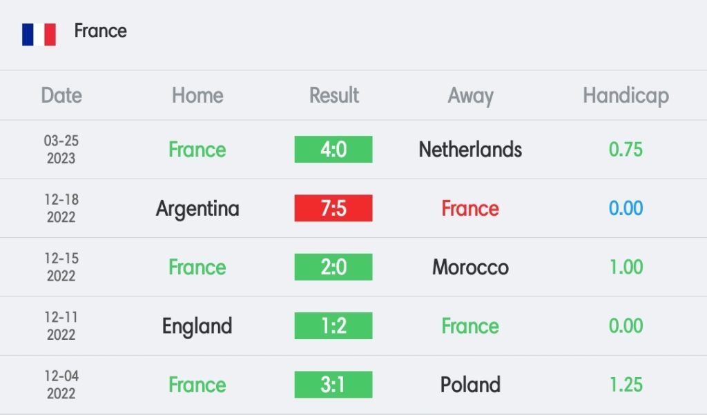Click the blue 0.00 handicap value

coord(626,208)
